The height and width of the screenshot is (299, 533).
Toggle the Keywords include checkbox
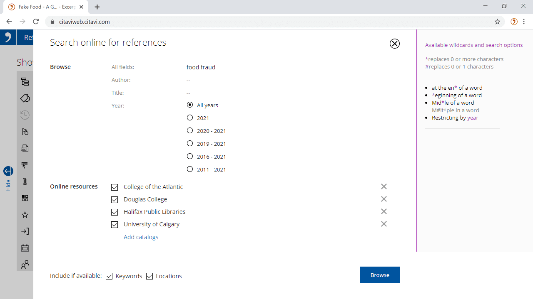pyautogui.click(x=109, y=276)
